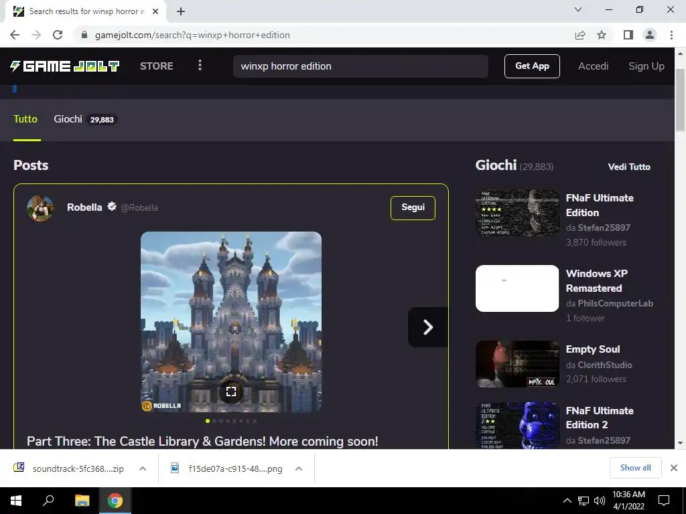Open the Game Jolt logo home link
This screenshot has height=514, width=686.
click(x=65, y=66)
